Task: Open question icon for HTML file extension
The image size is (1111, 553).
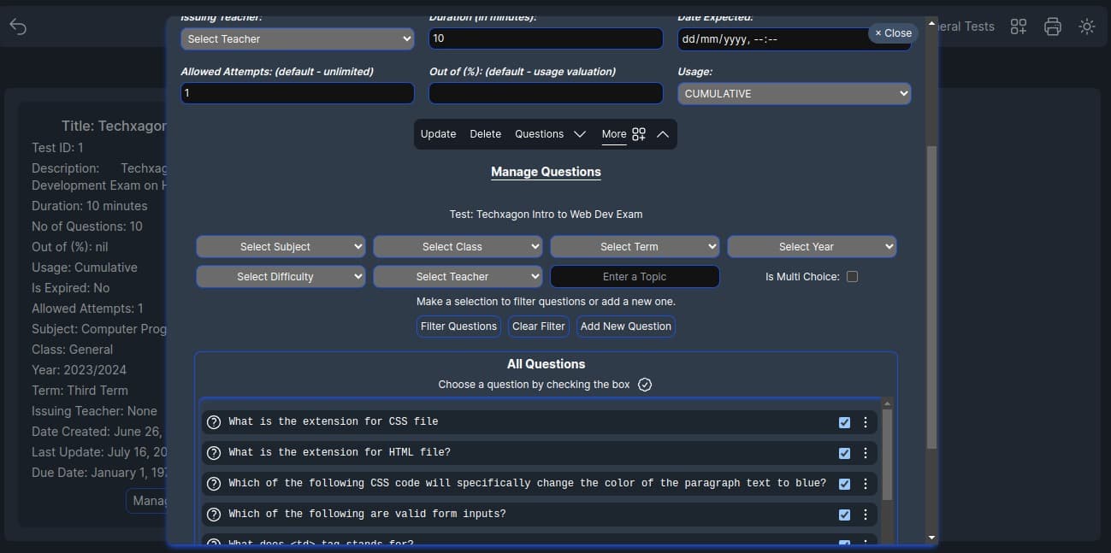Action: 214,453
